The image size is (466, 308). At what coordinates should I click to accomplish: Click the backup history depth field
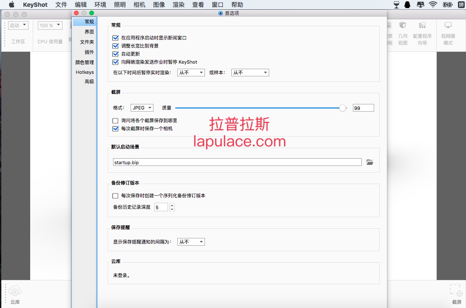[x=161, y=207]
